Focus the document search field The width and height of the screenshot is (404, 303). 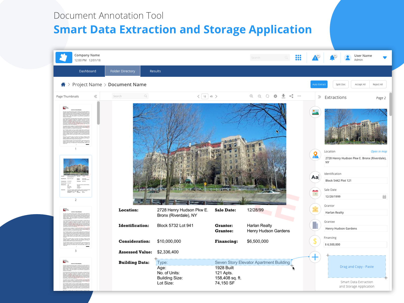[130, 96]
